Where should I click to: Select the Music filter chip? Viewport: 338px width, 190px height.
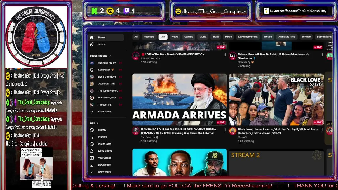tap(203, 37)
